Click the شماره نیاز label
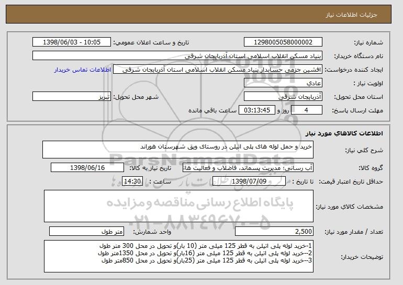The height and width of the screenshot is (285, 403). pos(368,42)
